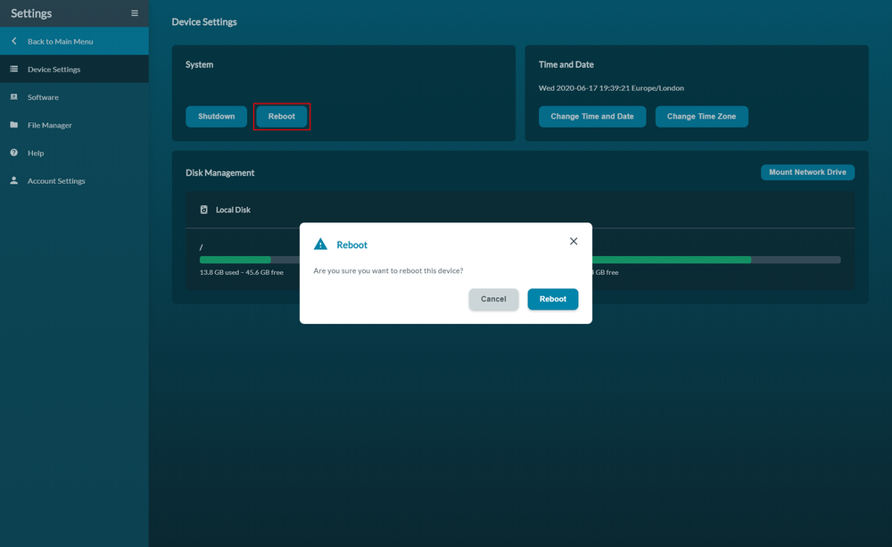Click the root disk usage bar
This screenshot has width=892, height=547.
249,260
